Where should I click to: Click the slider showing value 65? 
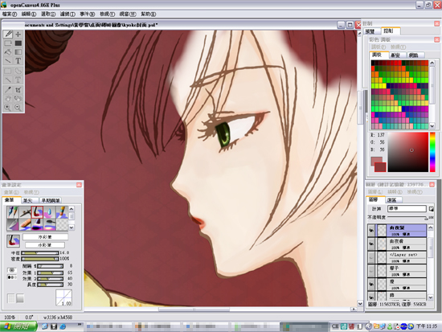[x=50, y=273]
